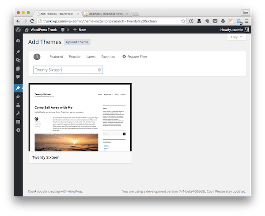This screenshot has width=265, height=216.
Task: Click the Upload Theme button
Action: pyautogui.click(x=77, y=42)
